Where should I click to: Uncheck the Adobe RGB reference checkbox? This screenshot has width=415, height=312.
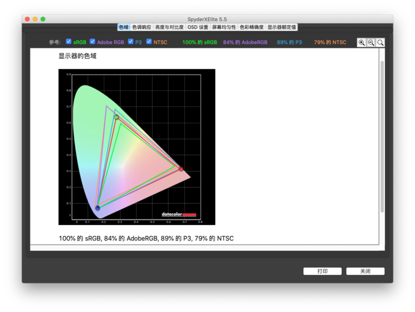[92, 42]
